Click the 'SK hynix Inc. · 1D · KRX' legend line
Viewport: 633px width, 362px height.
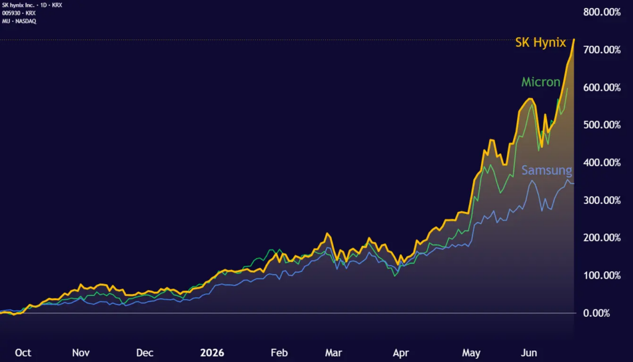pos(32,5)
